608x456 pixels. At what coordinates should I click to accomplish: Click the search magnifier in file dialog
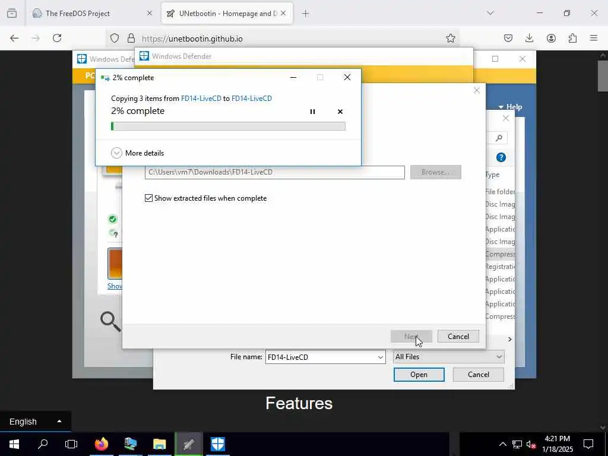[499, 138]
